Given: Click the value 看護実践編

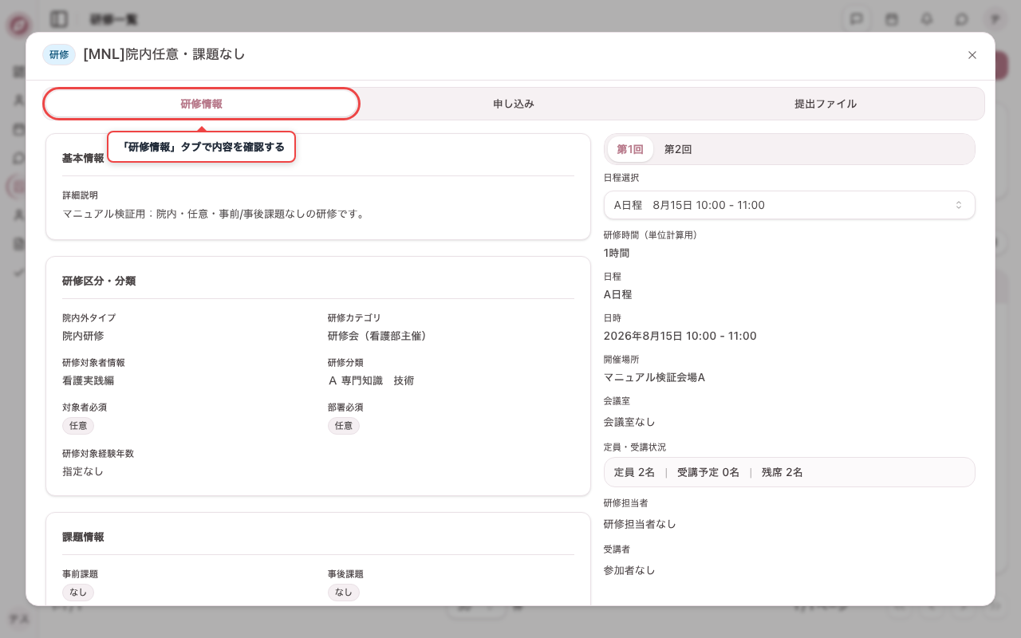Looking at the screenshot, I should [89, 380].
